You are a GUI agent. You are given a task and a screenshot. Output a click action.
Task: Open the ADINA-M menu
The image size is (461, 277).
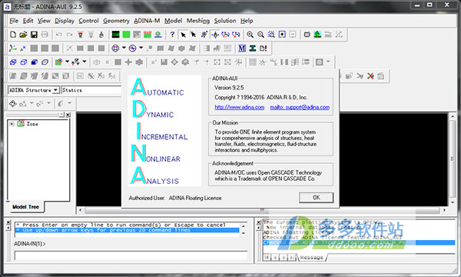click(x=147, y=21)
